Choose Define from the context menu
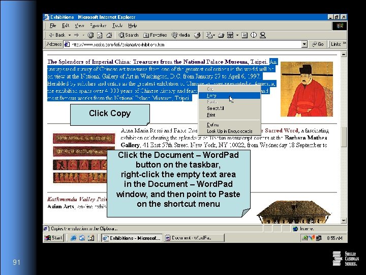Image resolution: width=366 pixels, height=275 pixels. [229, 125]
